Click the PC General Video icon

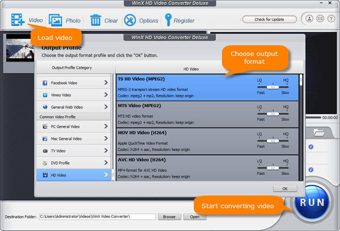coord(45,126)
